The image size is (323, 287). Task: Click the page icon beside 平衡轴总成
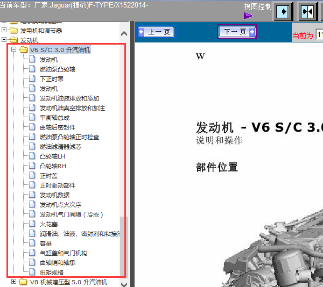tap(32, 117)
